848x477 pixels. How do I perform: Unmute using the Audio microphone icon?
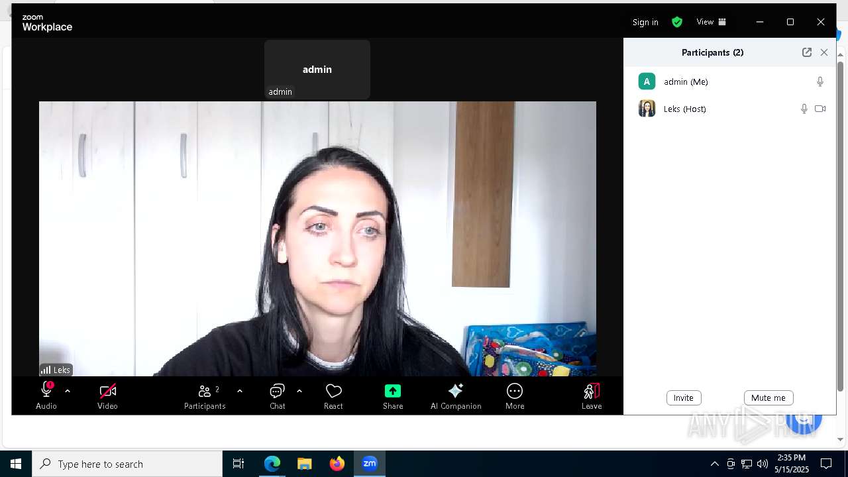(x=46, y=396)
